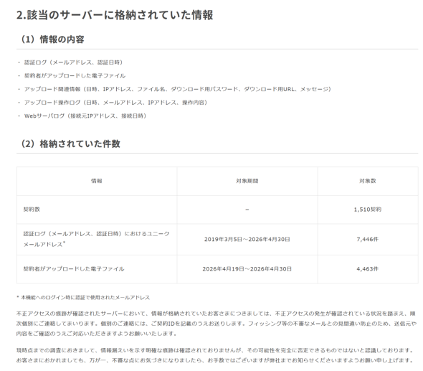Click the 4,463件 table cell
423x371 pixels.
[368, 269]
